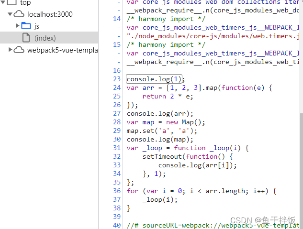This screenshot has height=229, width=303.
Task: Click the highlighted console.log(1) statement
Action: pos(154,79)
